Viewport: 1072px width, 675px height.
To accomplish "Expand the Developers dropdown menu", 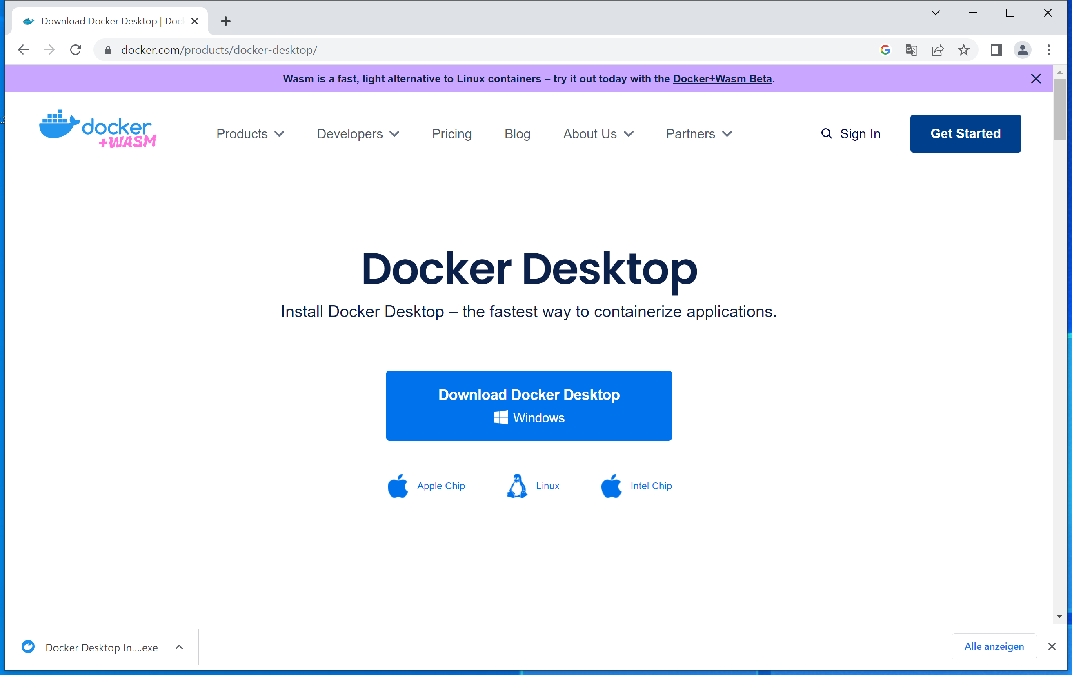I will point(358,134).
